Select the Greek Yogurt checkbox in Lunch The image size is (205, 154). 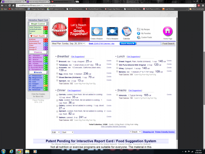[x=117, y=61]
